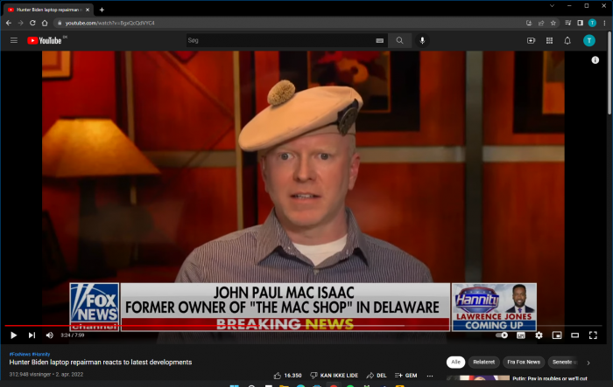The width and height of the screenshot is (613, 387).
Task: Open the video info icon in the player corner
Action: [x=595, y=60]
